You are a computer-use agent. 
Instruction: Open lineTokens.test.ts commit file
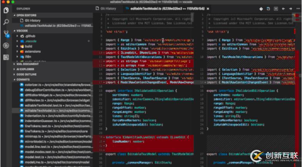[52, 126]
